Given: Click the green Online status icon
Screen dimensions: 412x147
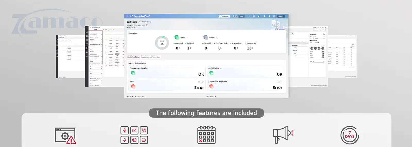Looking at the screenshot, I should point(177,37).
